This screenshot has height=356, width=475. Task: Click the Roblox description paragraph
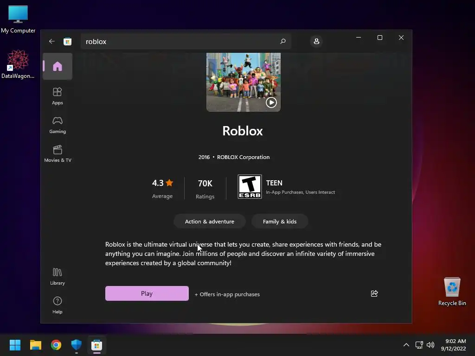pyautogui.click(x=243, y=254)
